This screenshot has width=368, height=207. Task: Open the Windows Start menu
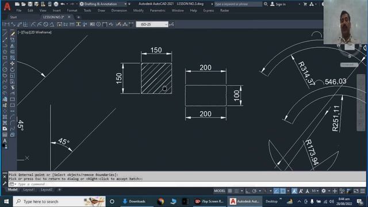6,201
